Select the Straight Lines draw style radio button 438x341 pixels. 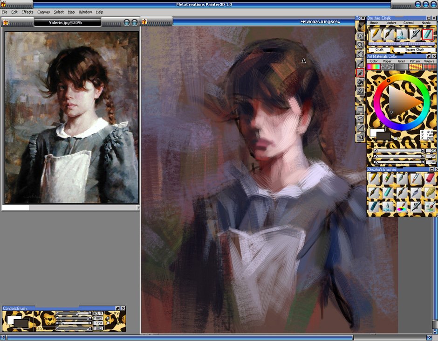(x=108, y=323)
